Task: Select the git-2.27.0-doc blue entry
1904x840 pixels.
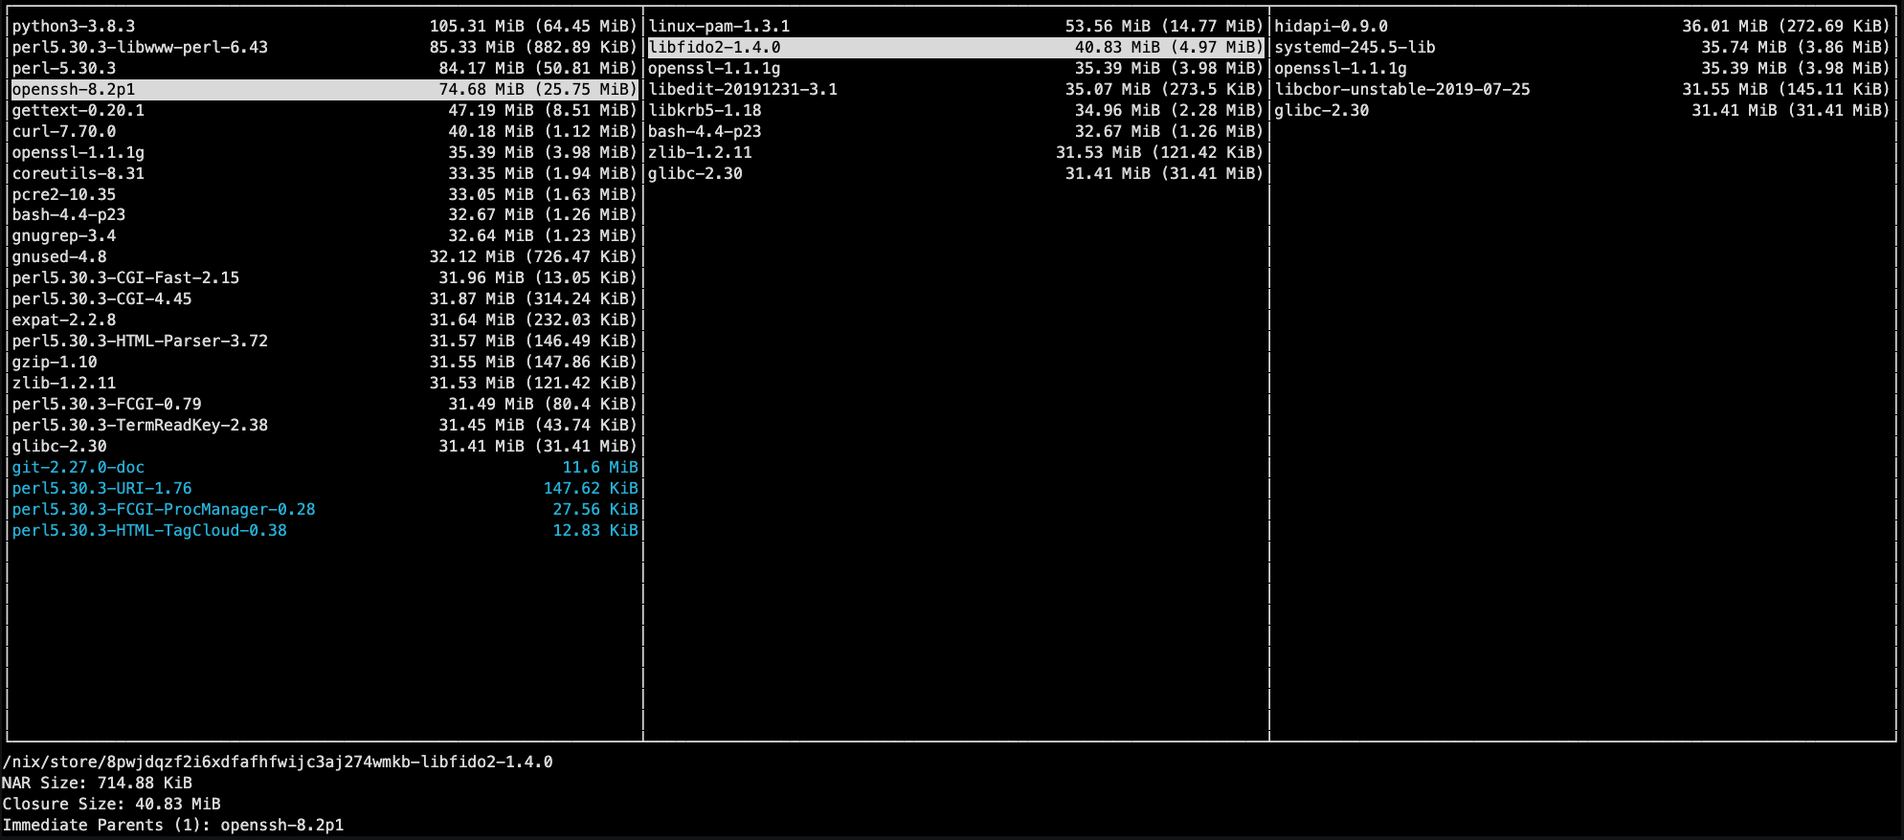Action: click(325, 467)
